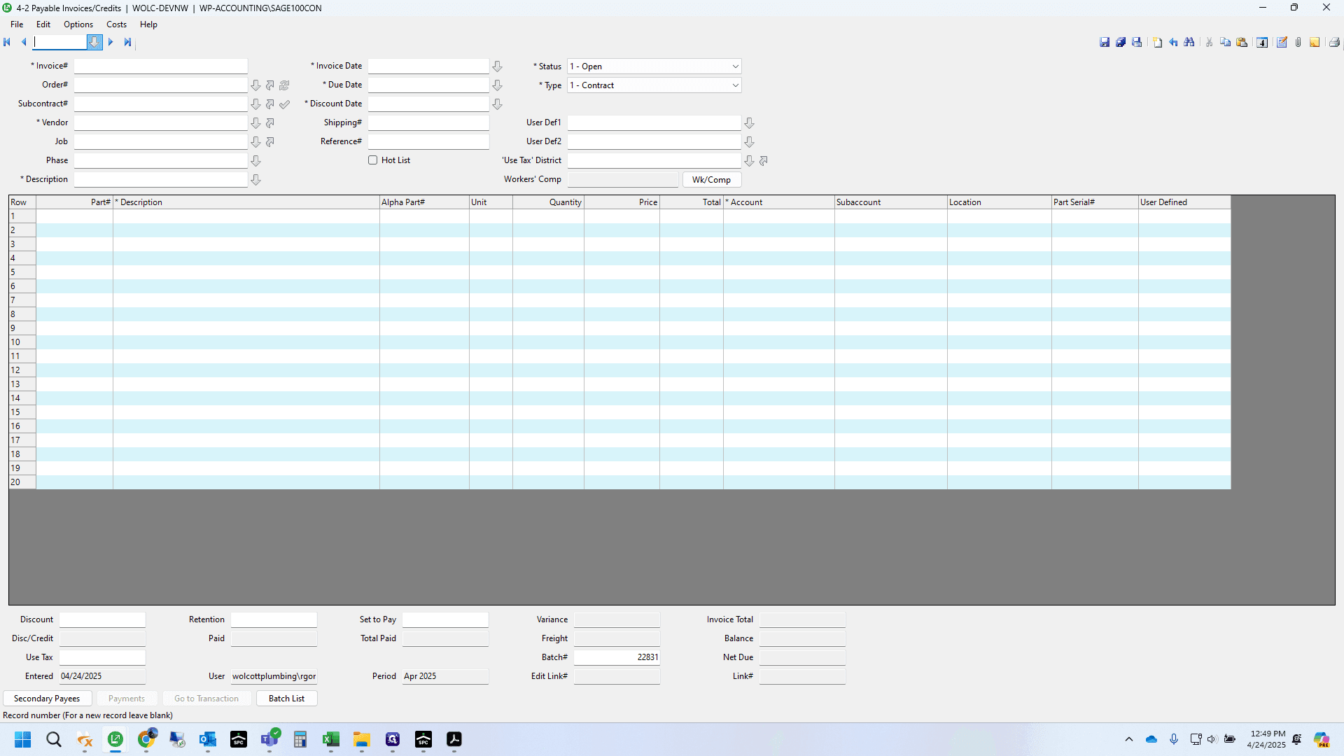Open record number lookup dropdown

click(x=94, y=43)
